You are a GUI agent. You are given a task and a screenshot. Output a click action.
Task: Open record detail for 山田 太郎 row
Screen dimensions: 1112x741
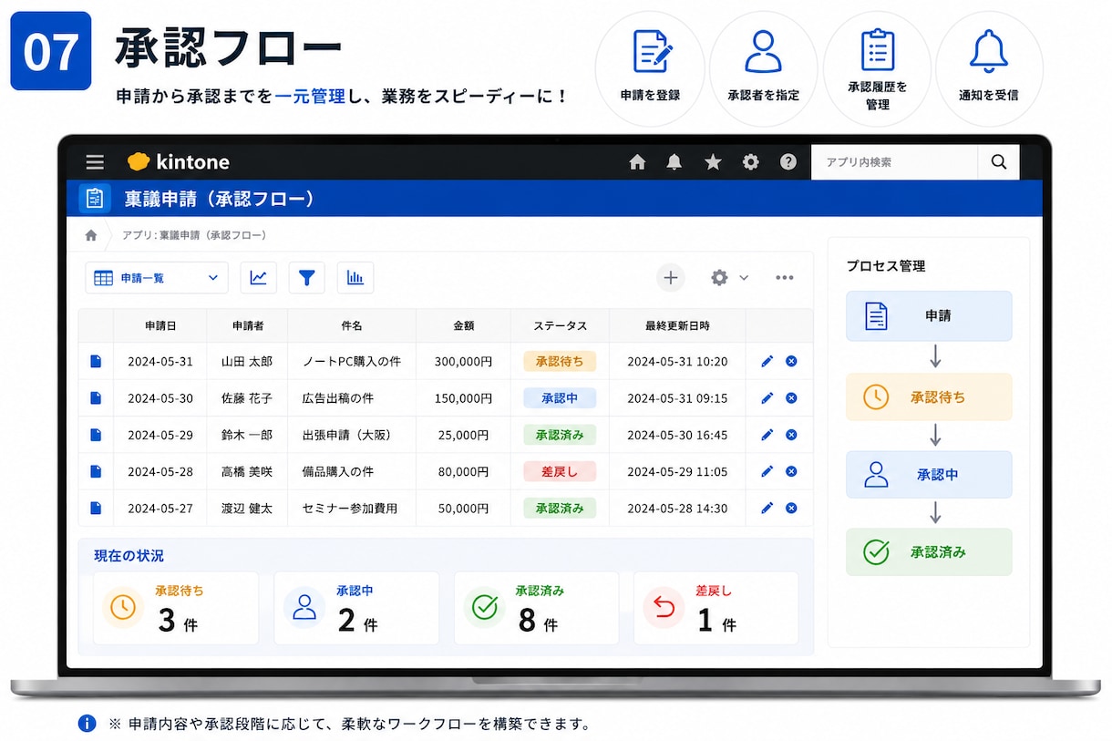[x=96, y=361]
